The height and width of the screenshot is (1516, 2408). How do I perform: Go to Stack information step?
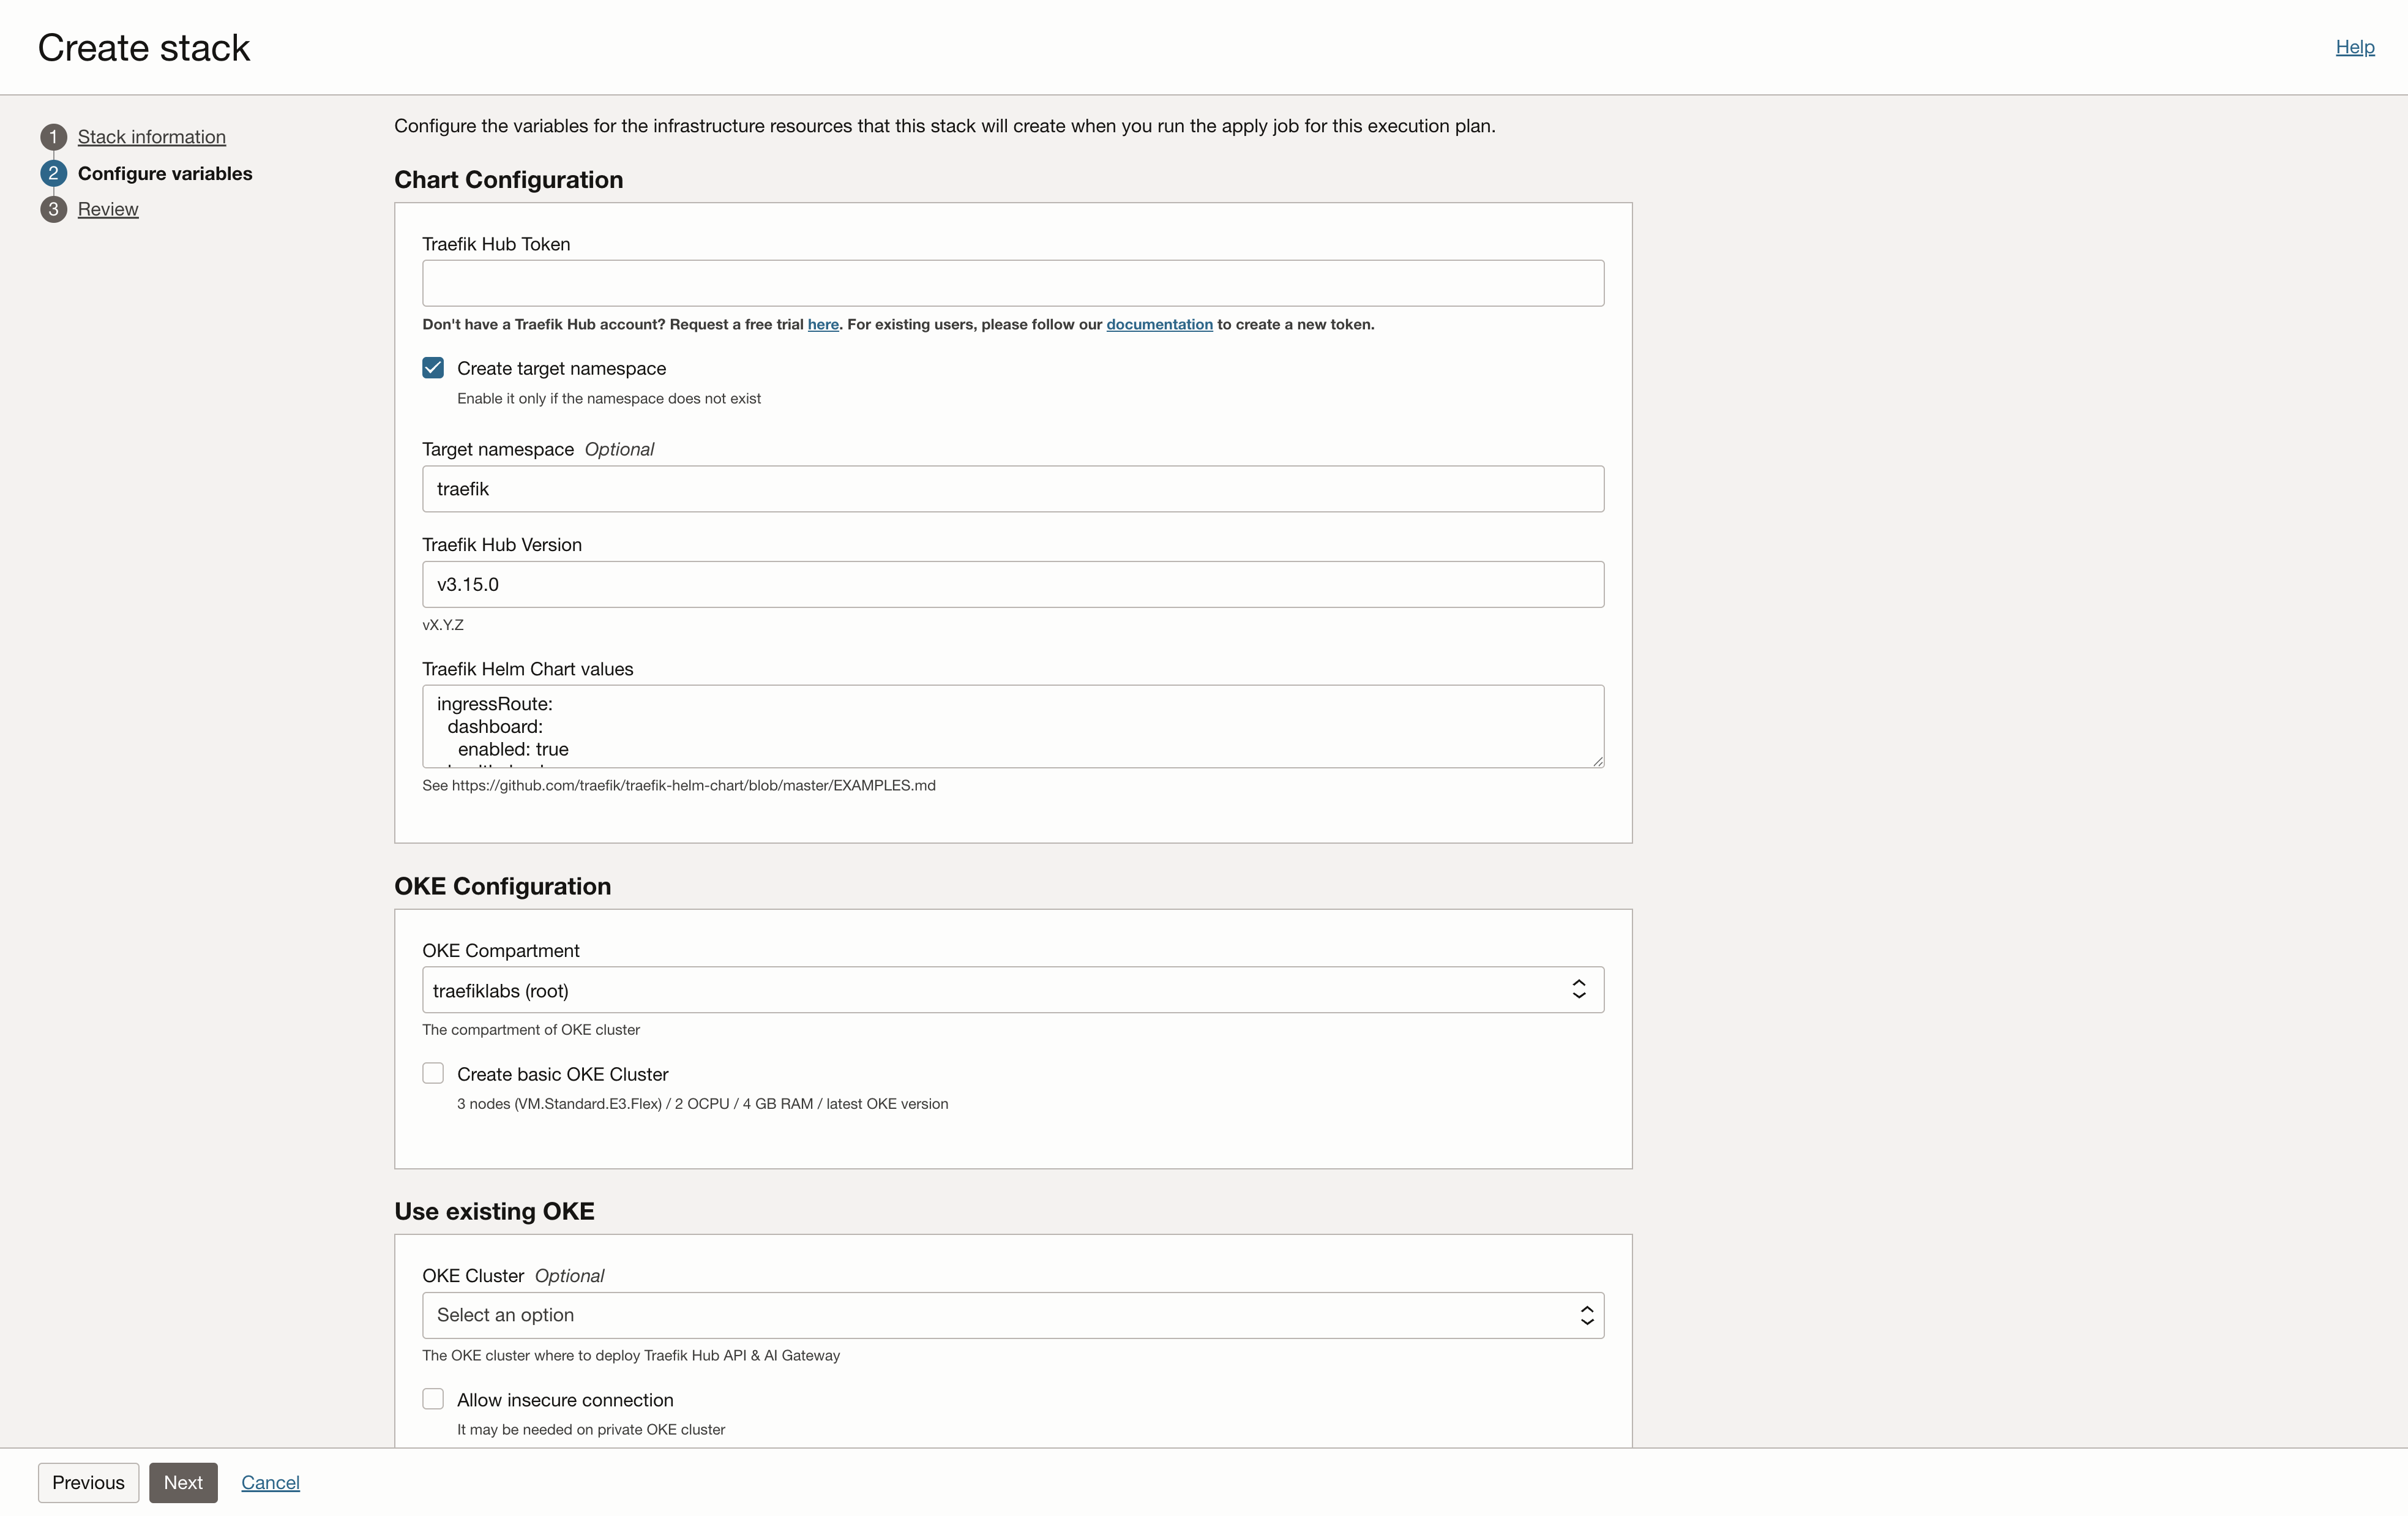pyautogui.click(x=152, y=137)
